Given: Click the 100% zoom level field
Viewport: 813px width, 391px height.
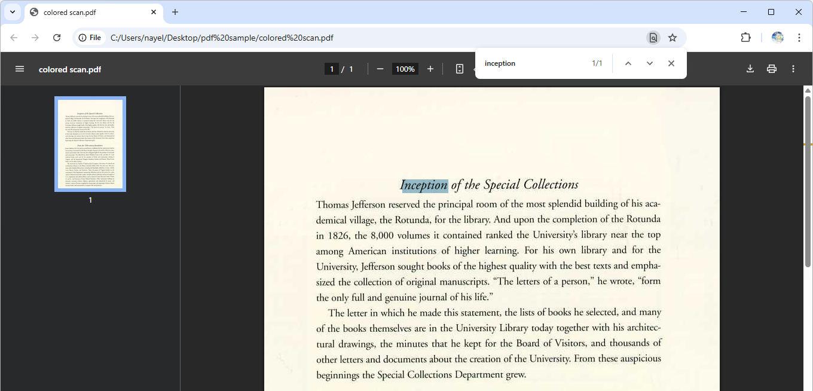Looking at the screenshot, I should tap(405, 69).
